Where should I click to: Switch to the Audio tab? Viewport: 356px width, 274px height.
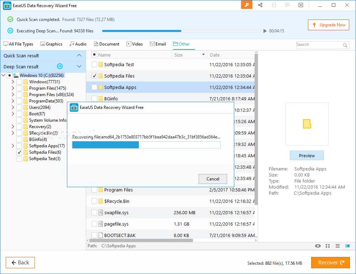(x=78, y=44)
